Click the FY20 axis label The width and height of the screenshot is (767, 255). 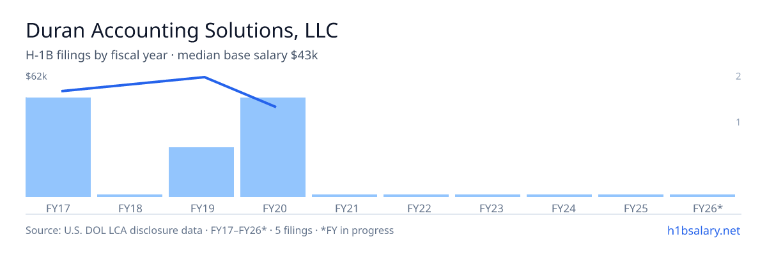point(273,208)
